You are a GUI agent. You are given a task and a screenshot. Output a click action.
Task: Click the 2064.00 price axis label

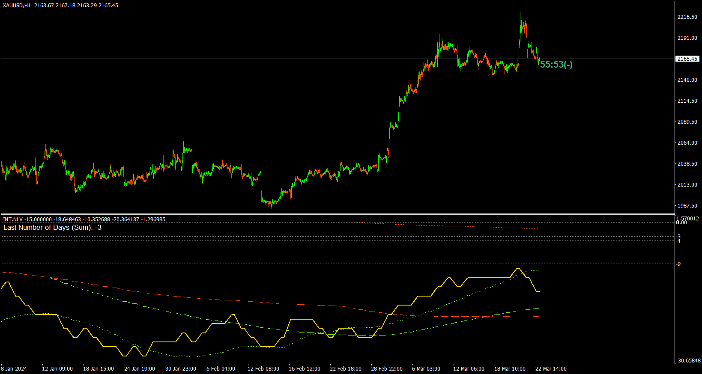[x=687, y=143]
